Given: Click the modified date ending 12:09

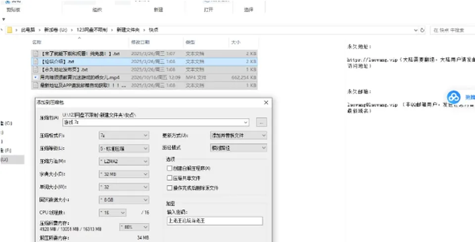Looking at the screenshot, I should (155, 78).
